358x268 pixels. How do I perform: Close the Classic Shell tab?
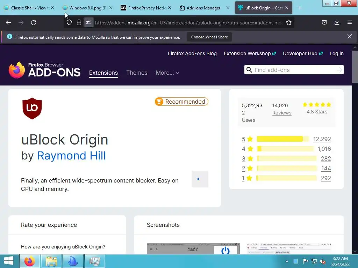[52, 8]
